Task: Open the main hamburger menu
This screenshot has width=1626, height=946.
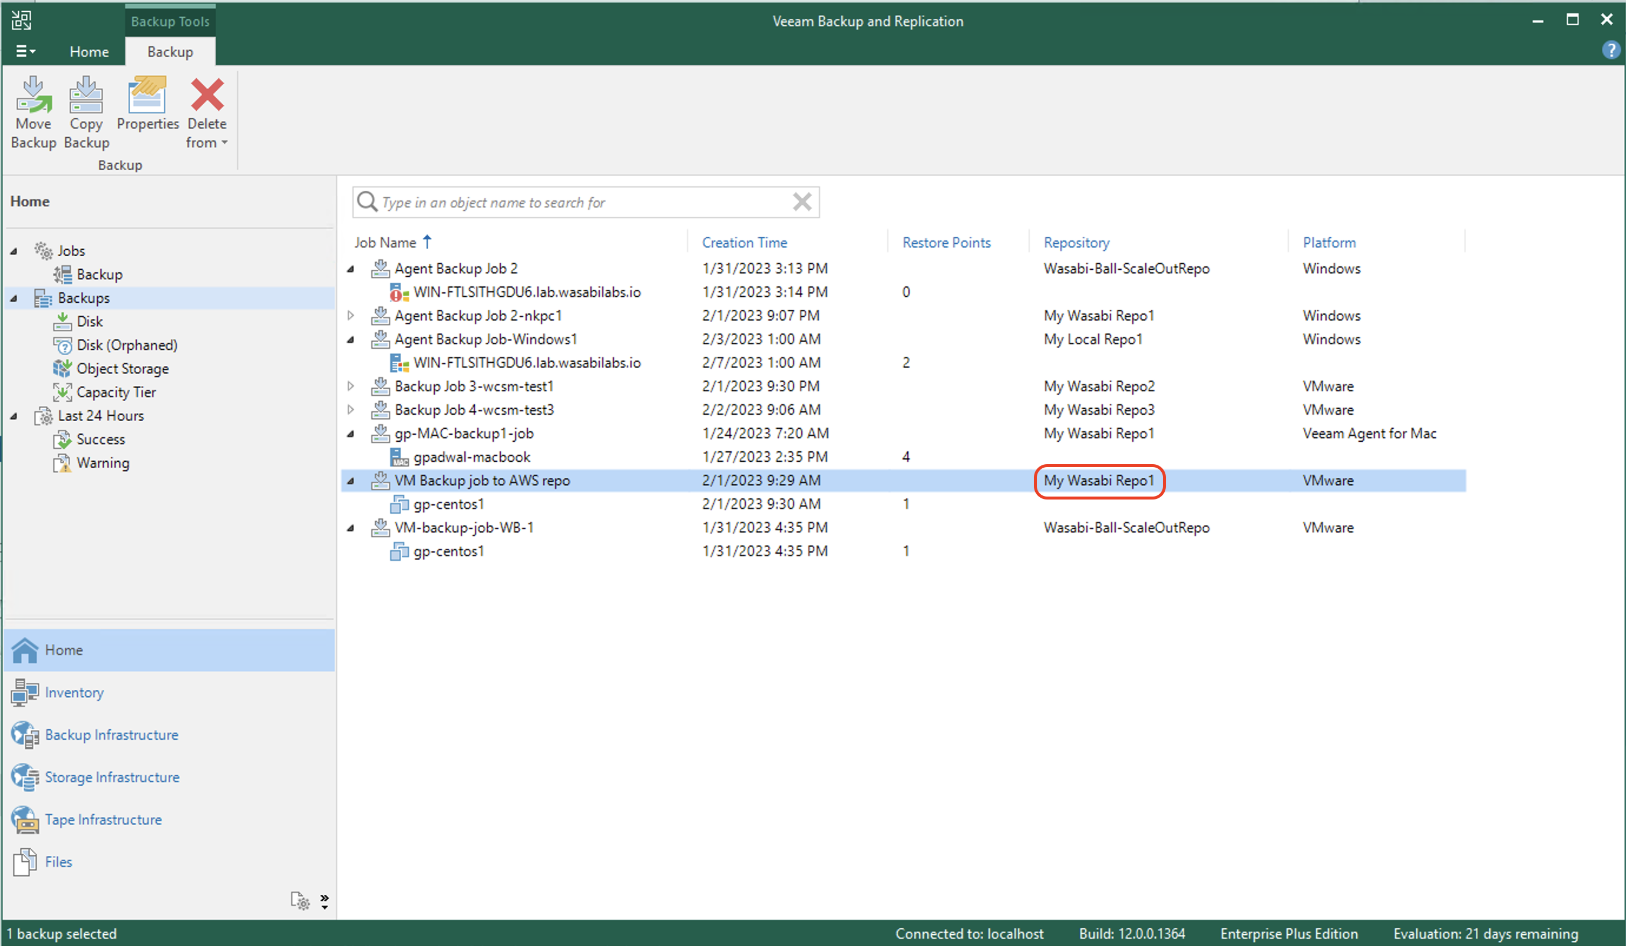Action: (25, 51)
